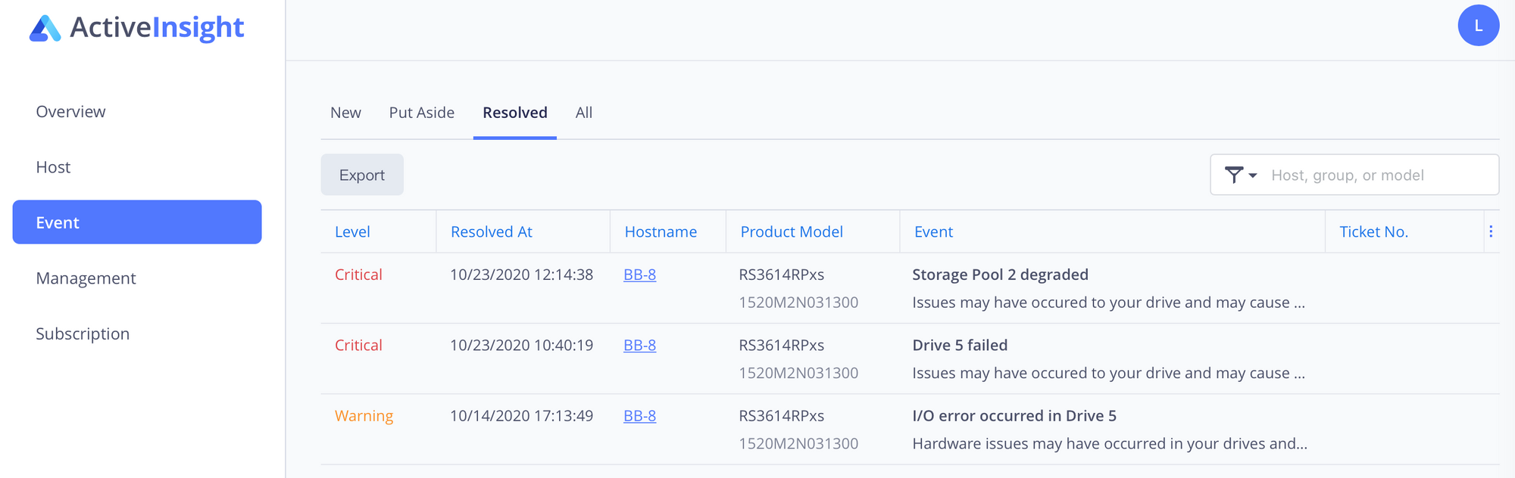
Task: Click issue description under Drive 5 failed
Action: click(1108, 373)
